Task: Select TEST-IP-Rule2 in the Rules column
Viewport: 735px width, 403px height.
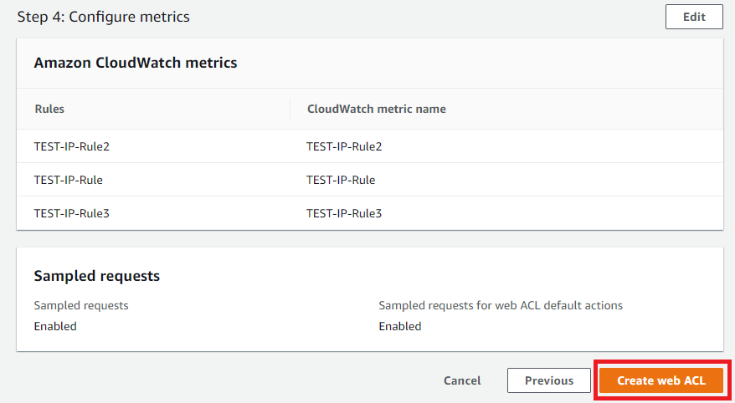Action: tap(72, 146)
